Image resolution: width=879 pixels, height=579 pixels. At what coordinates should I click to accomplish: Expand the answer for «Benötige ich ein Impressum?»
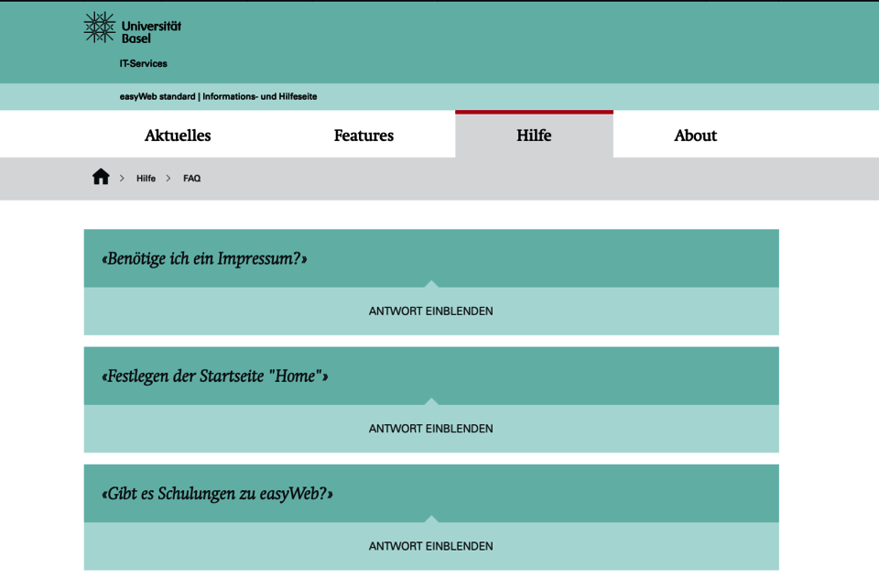(430, 311)
